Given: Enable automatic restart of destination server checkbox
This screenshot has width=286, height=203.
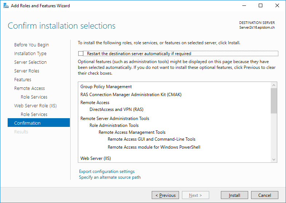Looking at the screenshot, I should point(81,53).
